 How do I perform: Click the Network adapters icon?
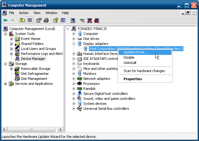pyautogui.click(x=80, y=79)
